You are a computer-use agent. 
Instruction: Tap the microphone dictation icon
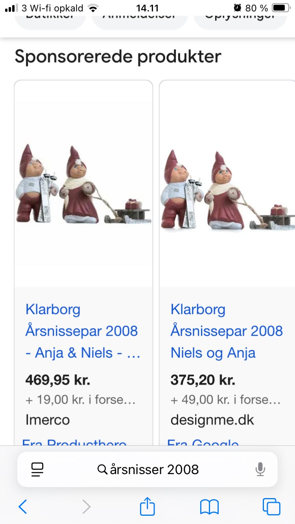point(260,469)
